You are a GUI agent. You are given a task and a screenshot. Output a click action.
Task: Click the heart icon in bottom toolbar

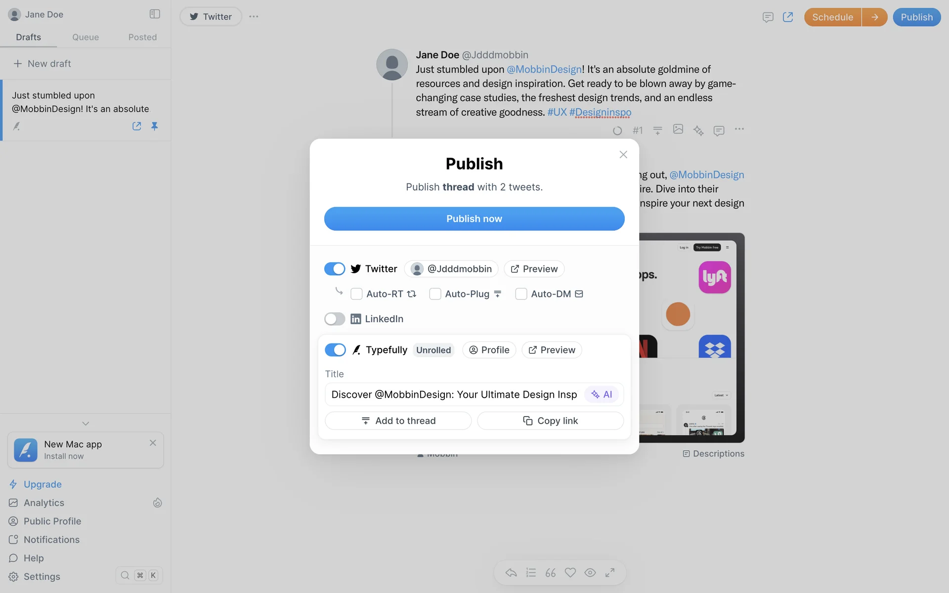pos(570,573)
